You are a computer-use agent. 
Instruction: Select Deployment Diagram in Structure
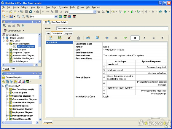[x=23, y=112]
